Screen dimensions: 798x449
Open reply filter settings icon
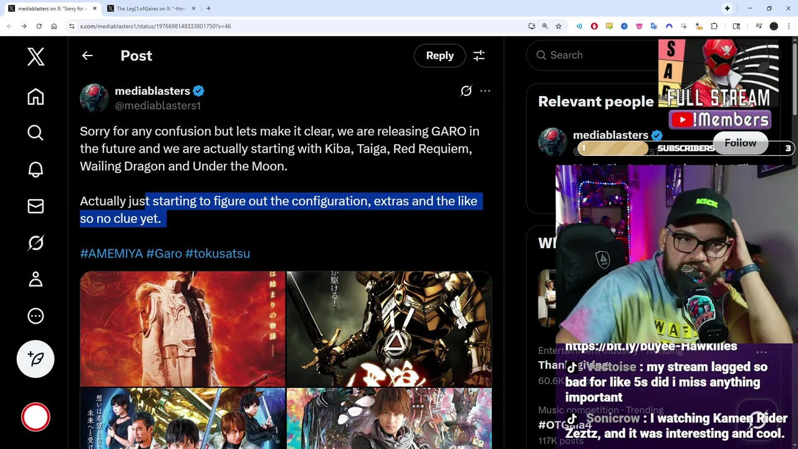click(x=479, y=56)
